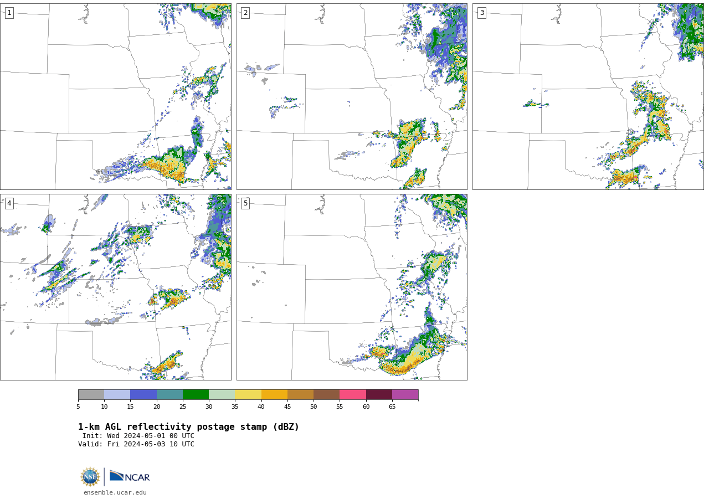The width and height of the screenshot is (709, 499).
Task: Open ensemble member 2 reflectivity map
Action: [x=352, y=96]
